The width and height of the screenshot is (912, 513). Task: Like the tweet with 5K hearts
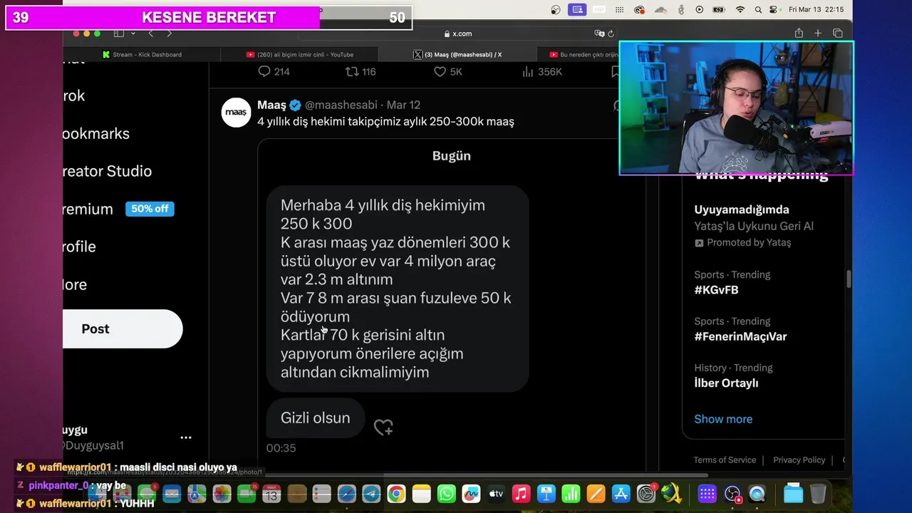pos(440,71)
